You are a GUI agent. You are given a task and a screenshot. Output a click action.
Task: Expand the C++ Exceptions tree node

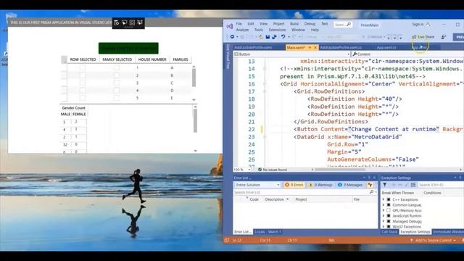[x=384, y=200]
